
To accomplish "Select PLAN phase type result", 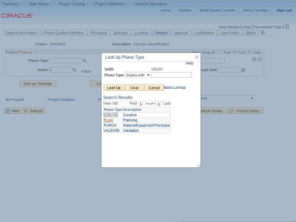I will coord(108,120).
